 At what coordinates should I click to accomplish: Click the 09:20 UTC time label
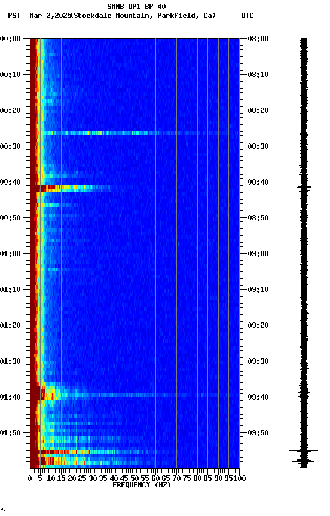(x=258, y=325)
